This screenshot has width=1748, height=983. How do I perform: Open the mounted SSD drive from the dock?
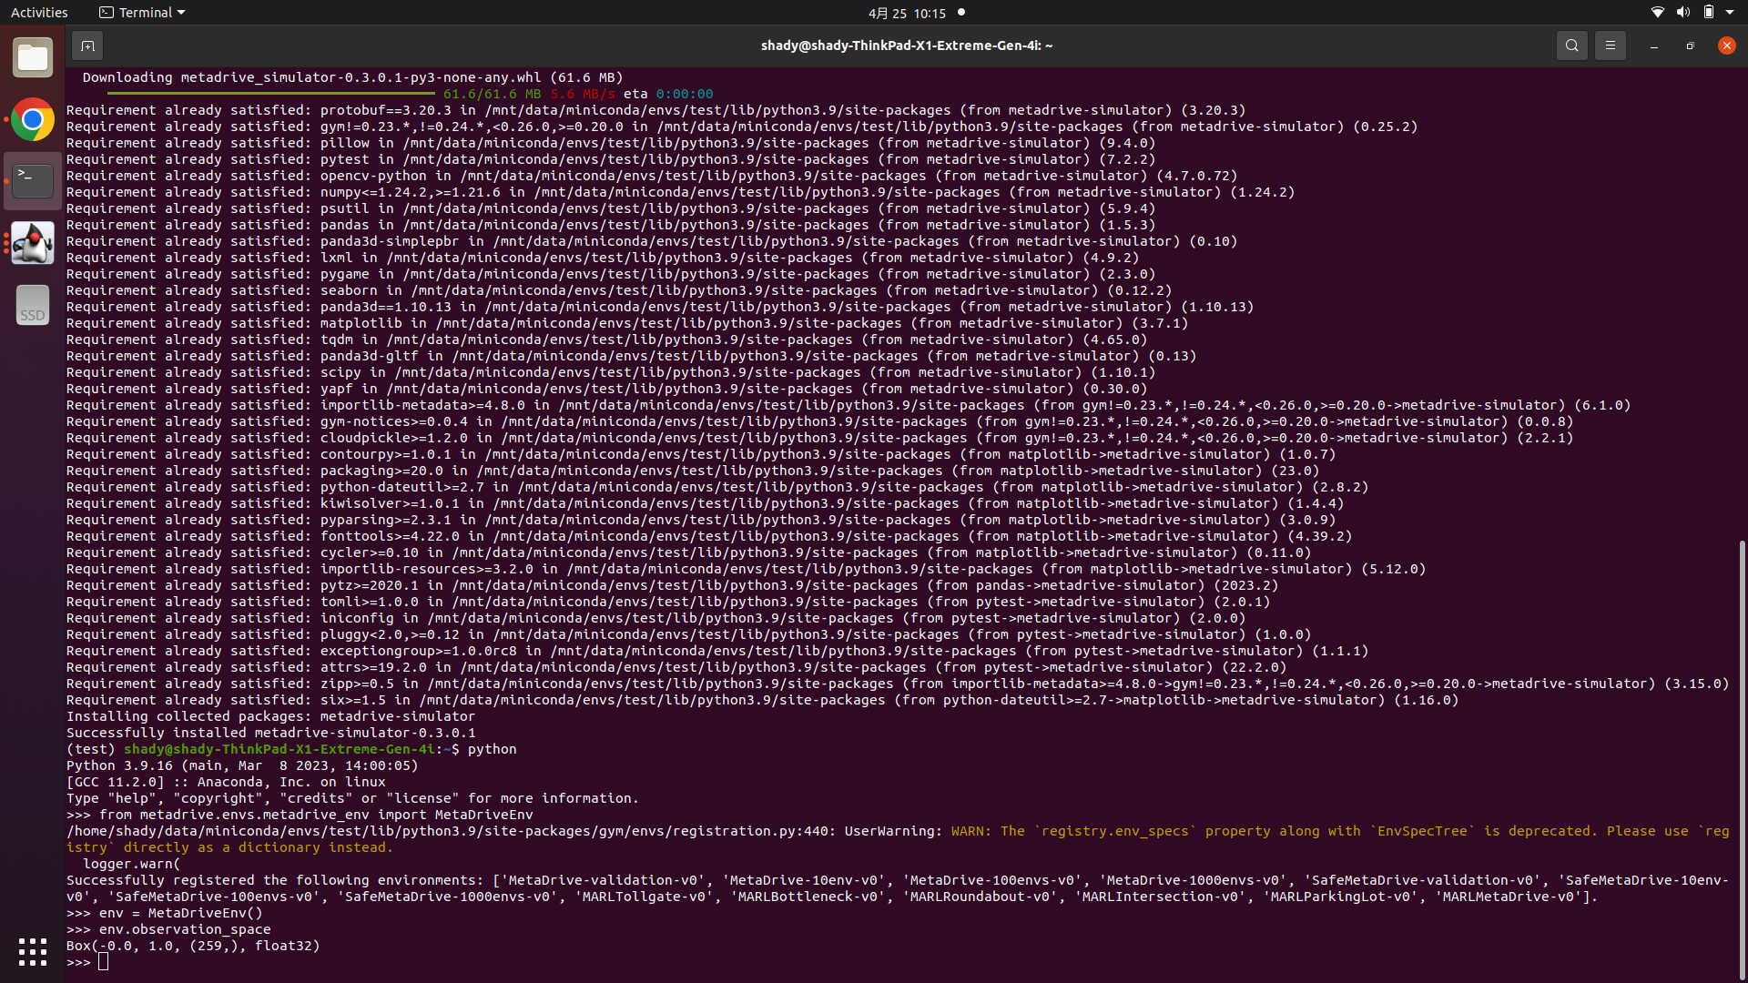point(32,305)
